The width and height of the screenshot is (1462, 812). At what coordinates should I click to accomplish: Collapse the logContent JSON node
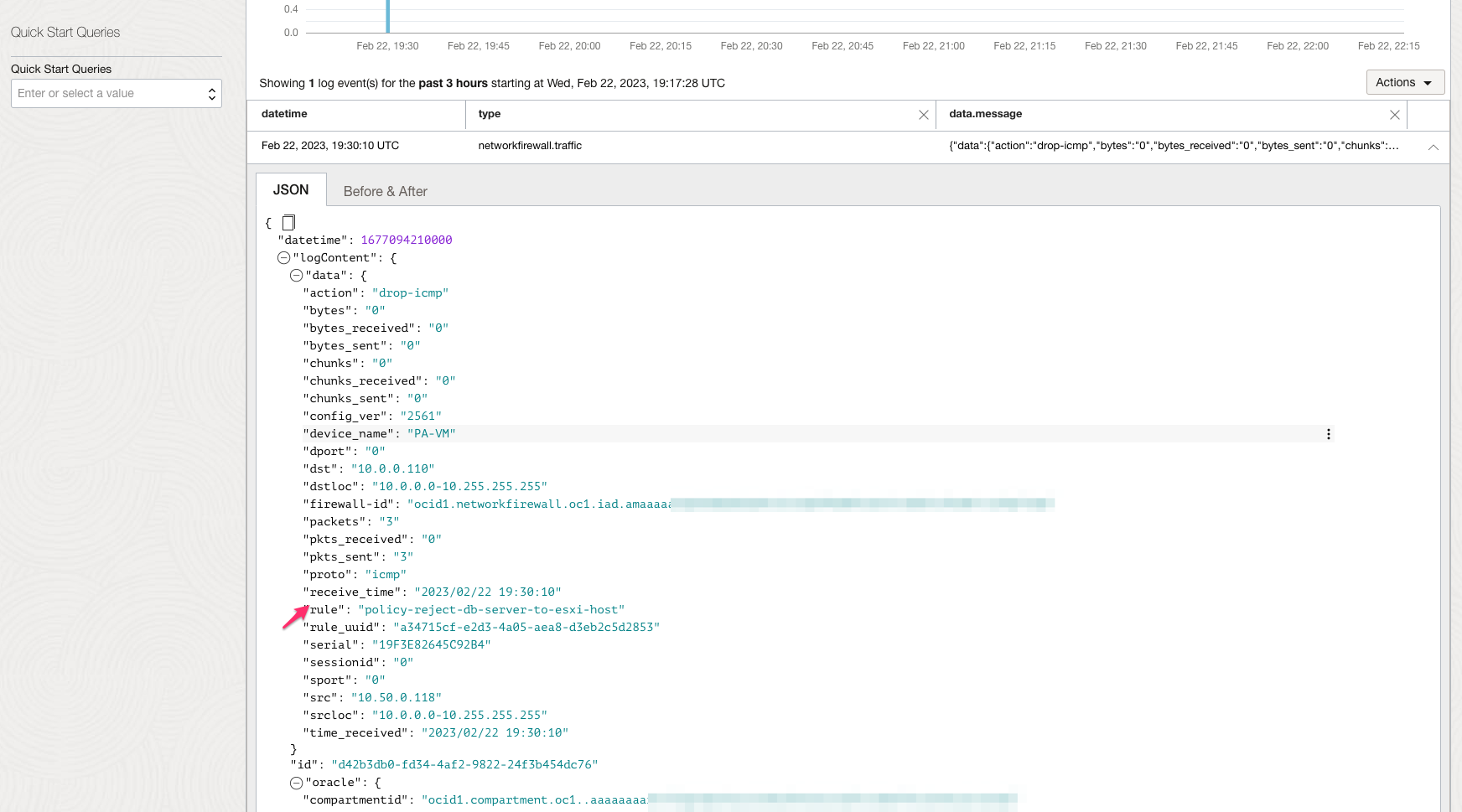284,258
